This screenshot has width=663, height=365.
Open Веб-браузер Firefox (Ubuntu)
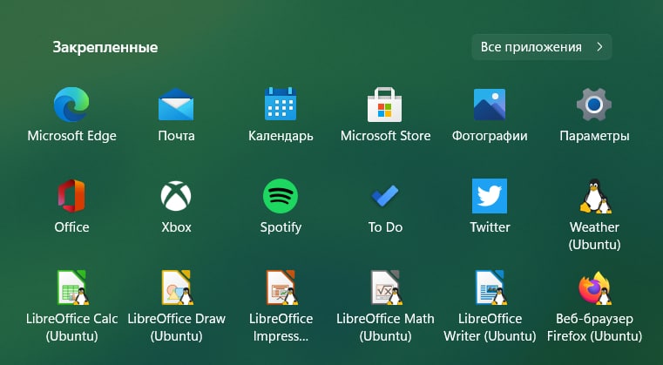point(594,287)
